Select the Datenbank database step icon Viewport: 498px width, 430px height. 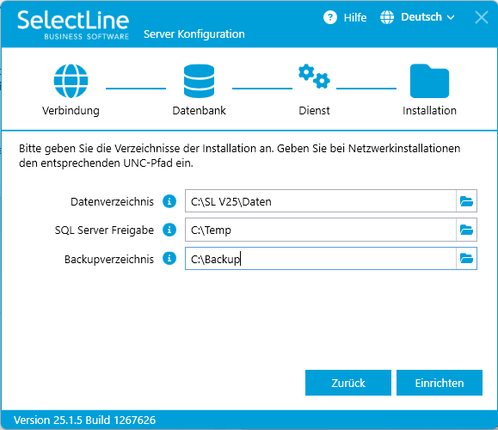pyautogui.click(x=200, y=81)
